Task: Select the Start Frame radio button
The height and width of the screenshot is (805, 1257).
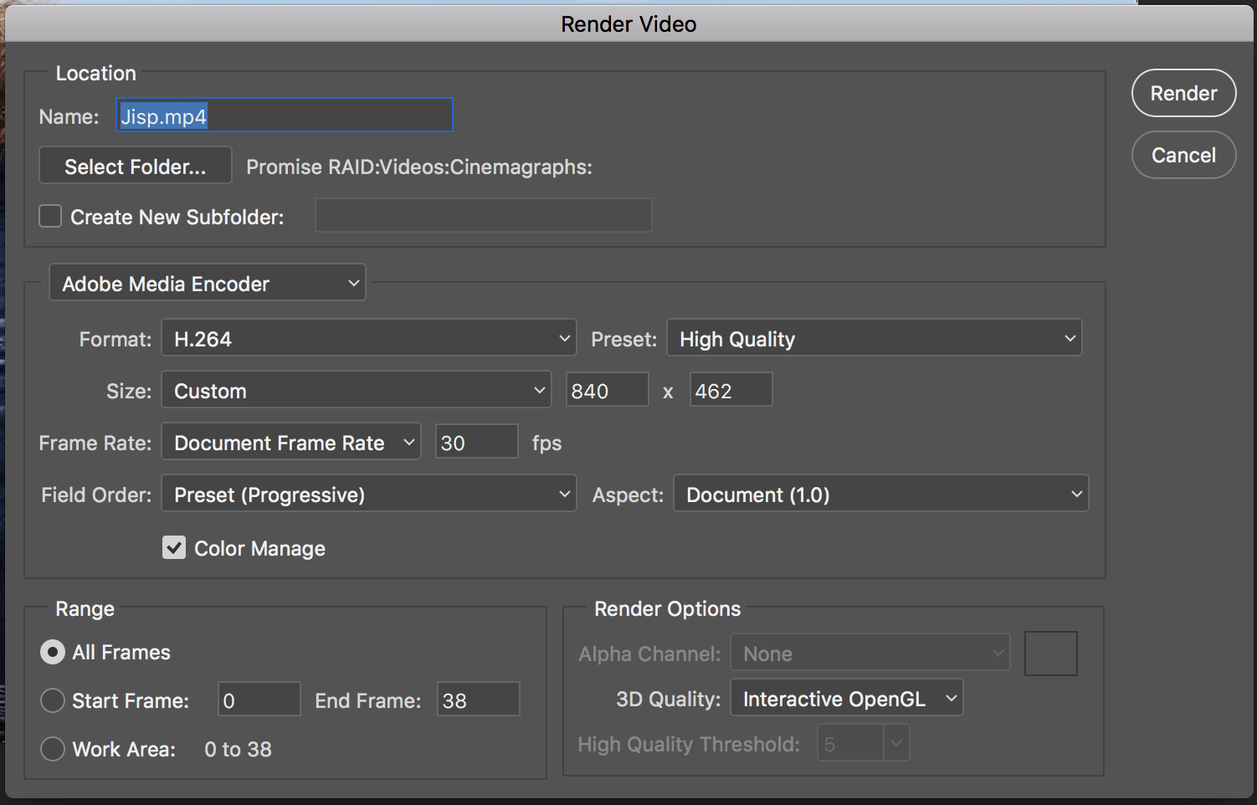Action: point(53,700)
